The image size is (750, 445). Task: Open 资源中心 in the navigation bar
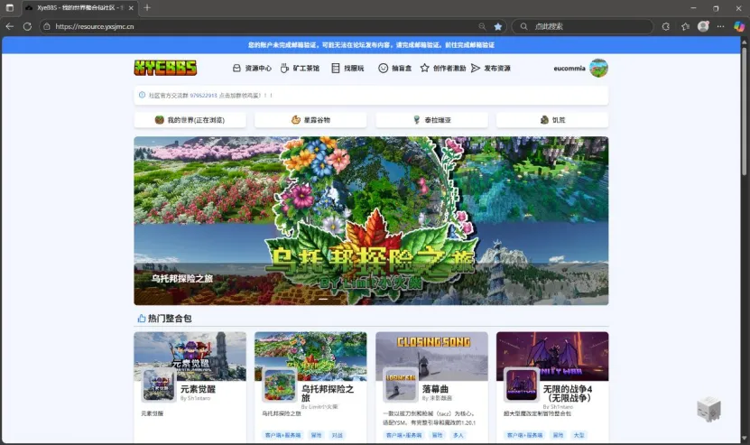(252, 68)
